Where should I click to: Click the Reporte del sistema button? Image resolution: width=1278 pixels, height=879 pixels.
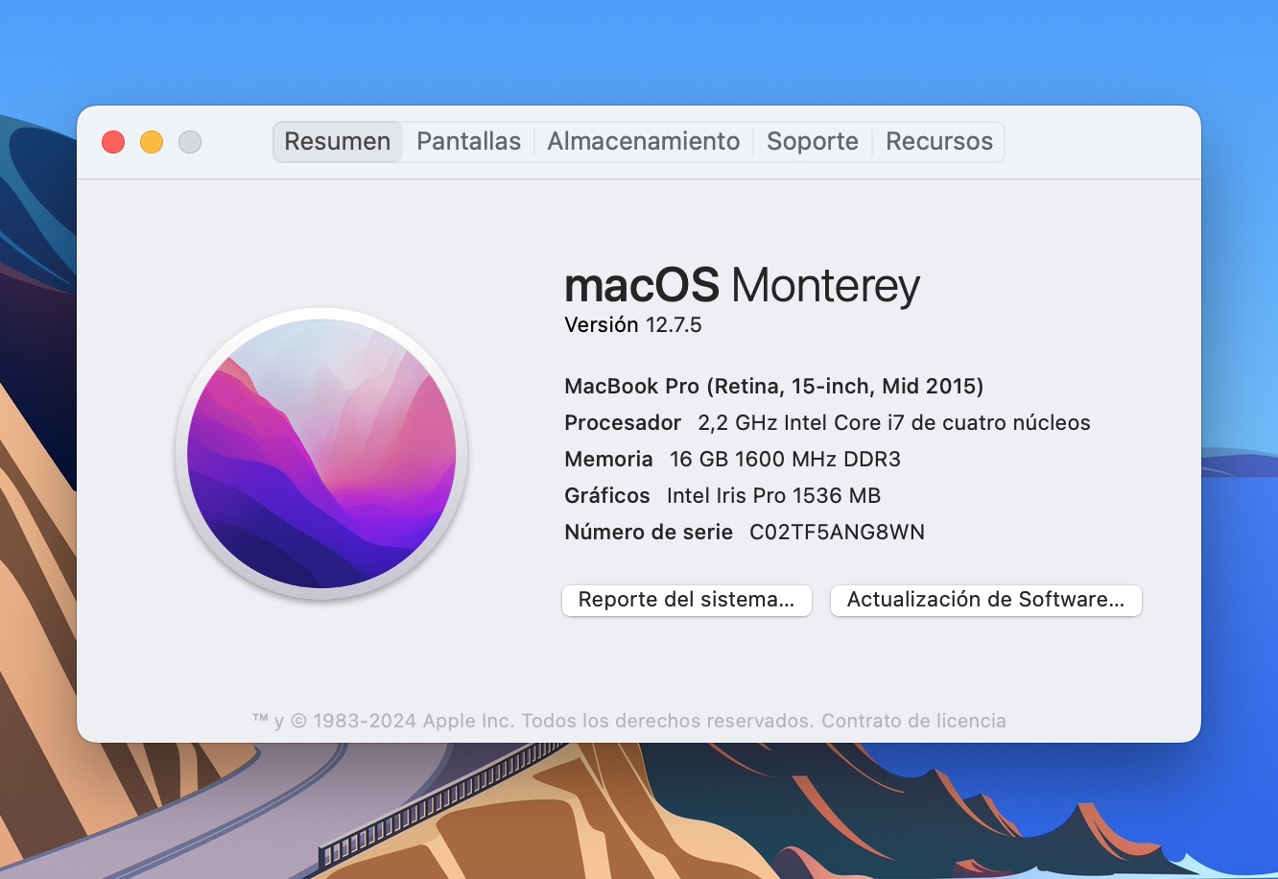pos(686,600)
